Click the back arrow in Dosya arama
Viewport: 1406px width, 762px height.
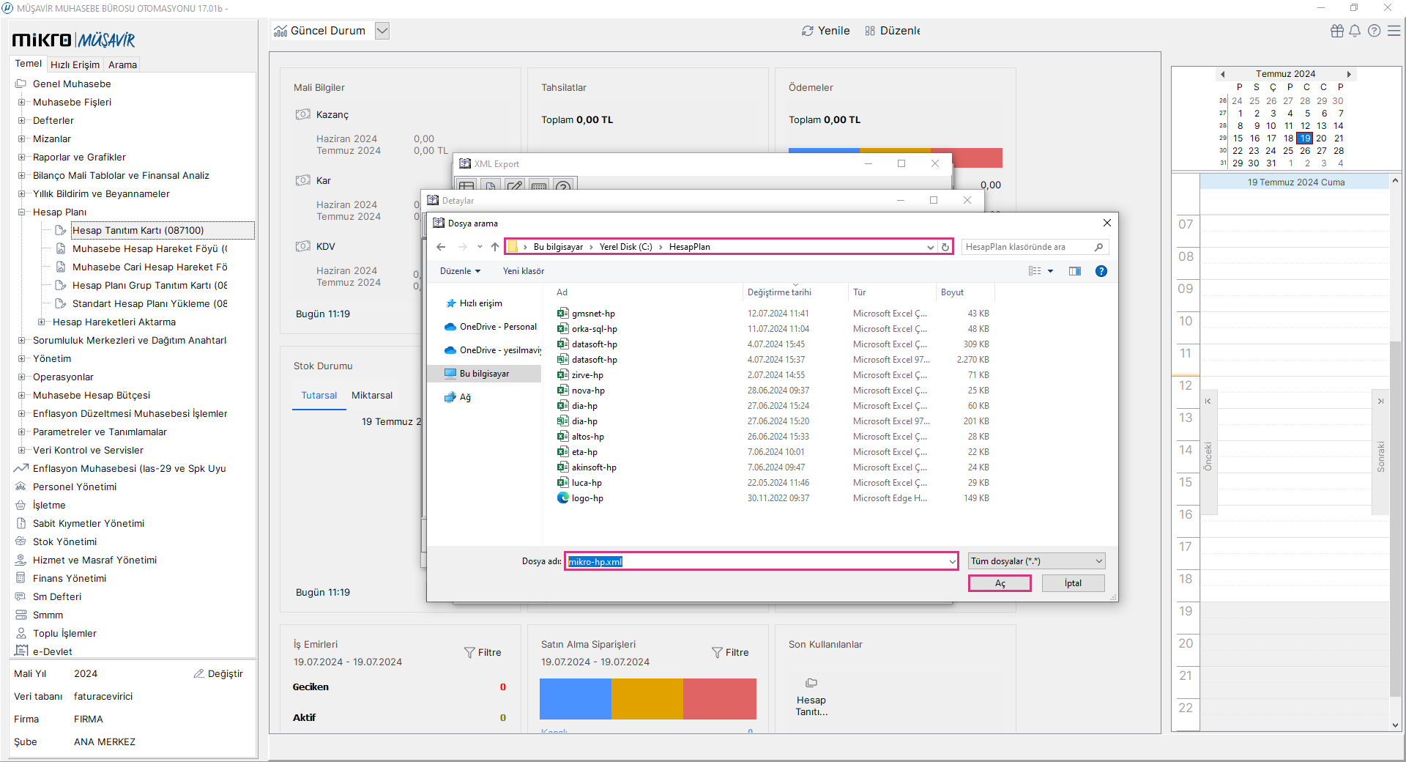441,247
